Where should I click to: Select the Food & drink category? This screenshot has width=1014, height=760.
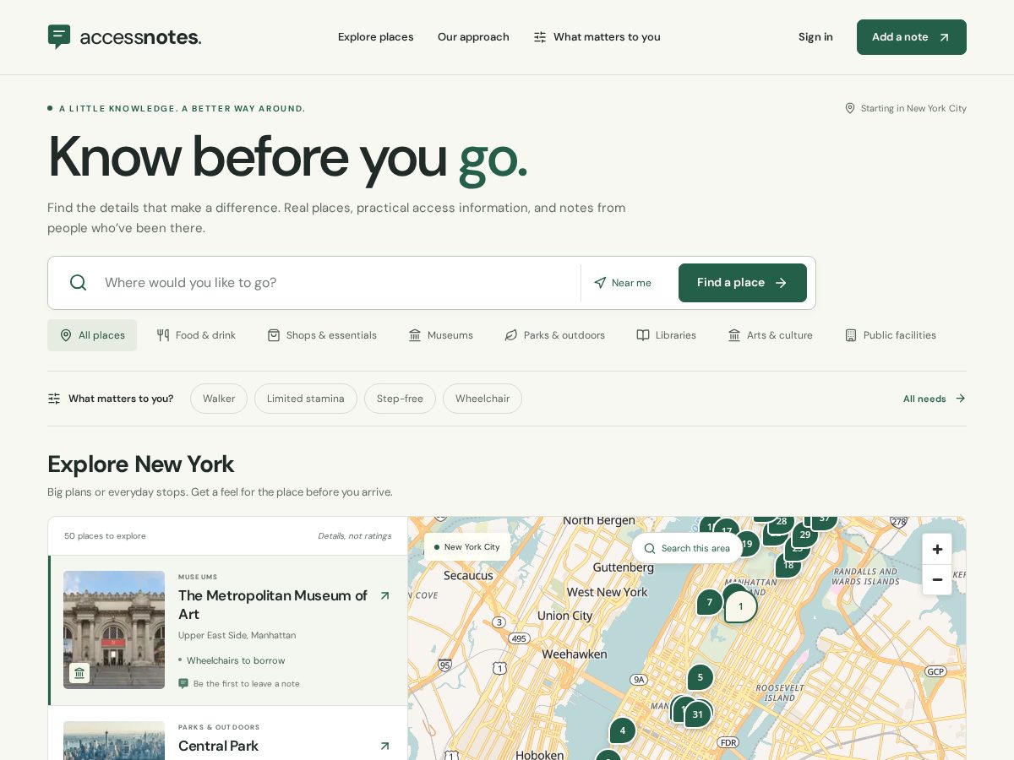196,335
